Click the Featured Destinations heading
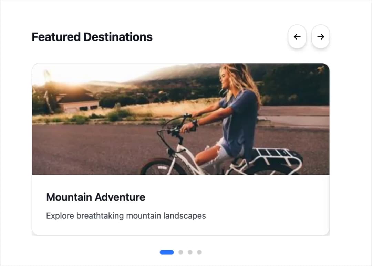Image resolution: width=372 pixels, height=266 pixels. [92, 37]
